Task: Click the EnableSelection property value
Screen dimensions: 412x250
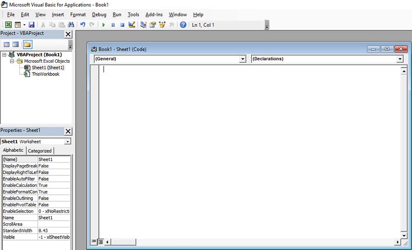Action: tap(54, 211)
